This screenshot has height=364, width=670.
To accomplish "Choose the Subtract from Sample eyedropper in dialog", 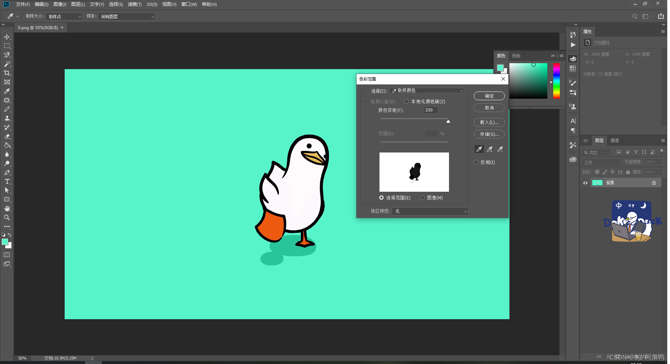I will (500, 149).
